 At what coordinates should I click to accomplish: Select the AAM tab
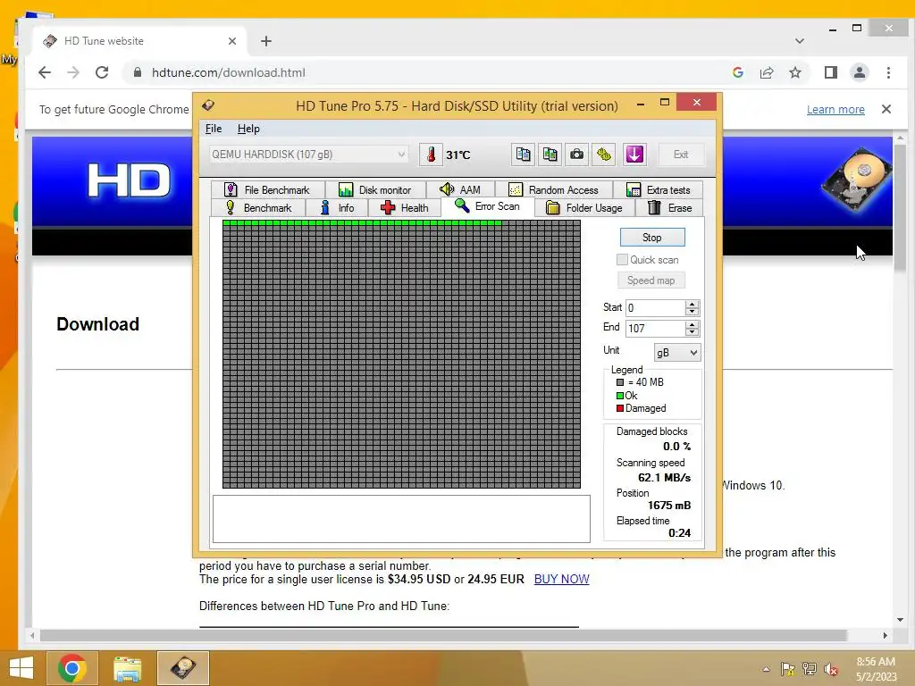tap(460, 189)
